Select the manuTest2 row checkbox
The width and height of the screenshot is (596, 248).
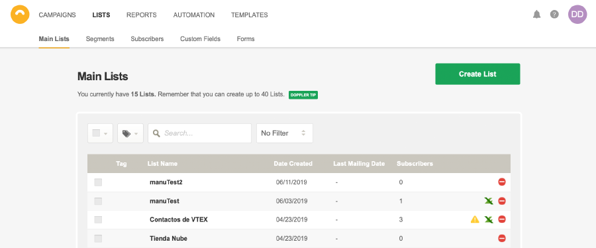[98, 182]
